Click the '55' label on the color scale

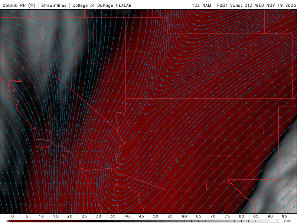click(170, 216)
